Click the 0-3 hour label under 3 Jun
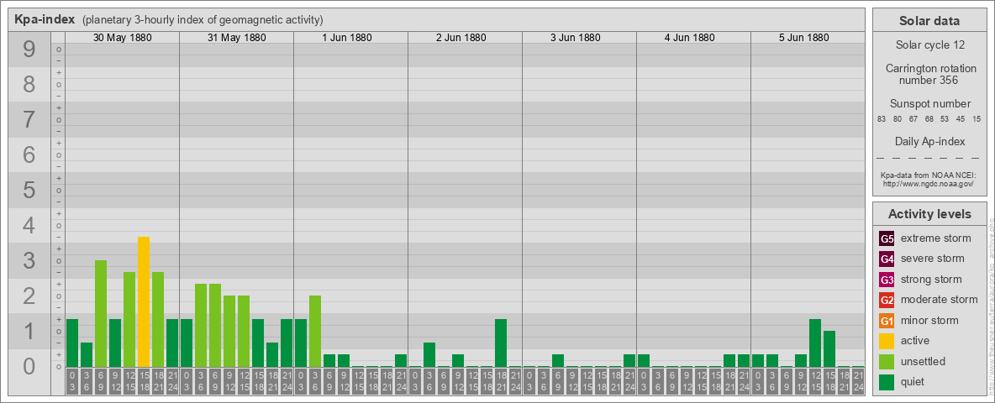 click(529, 381)
